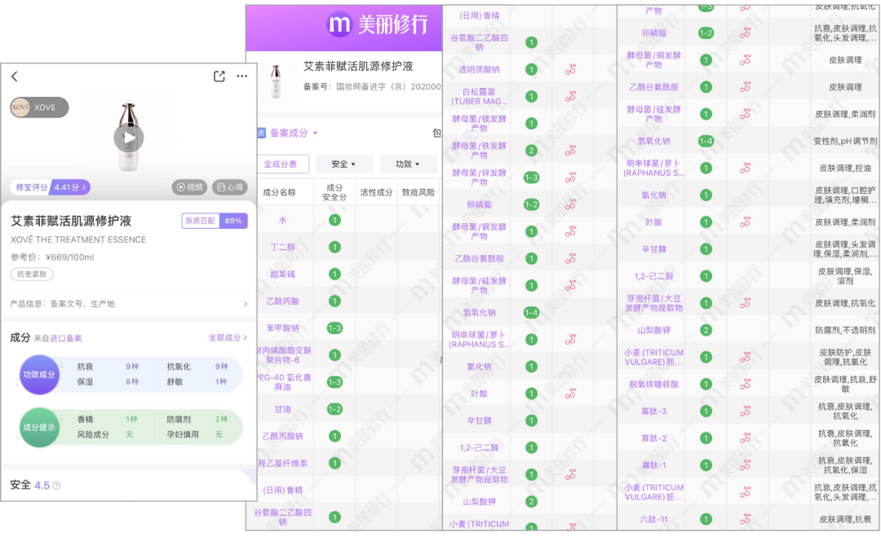Tap 1-4 badge for 氢氧化钠, middle panel
Screen dimensions: 881x536
click(531, 313)
